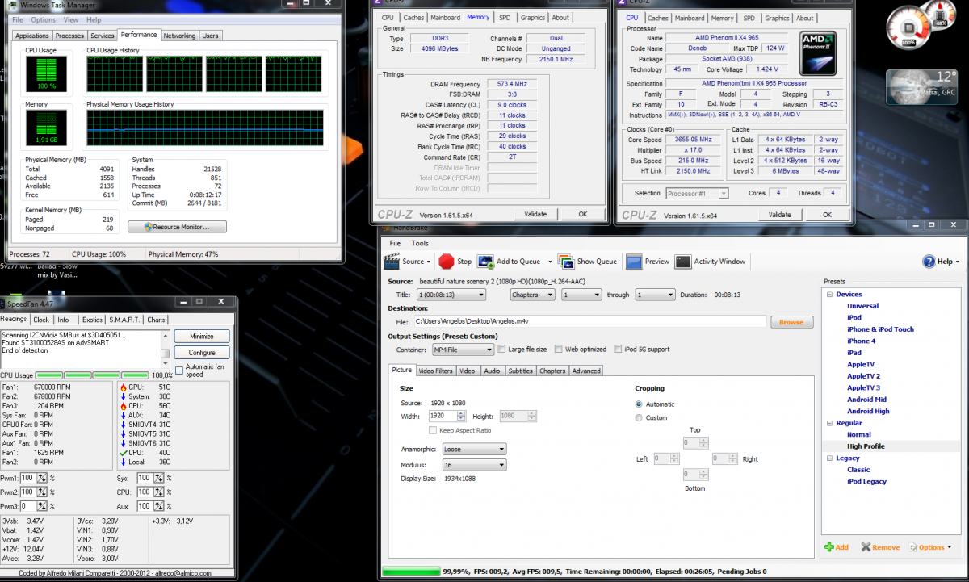The width and height of the screenshot is (969, 582).
Task: Click Browse next to the destination file
Action: [x=791, y=322]
